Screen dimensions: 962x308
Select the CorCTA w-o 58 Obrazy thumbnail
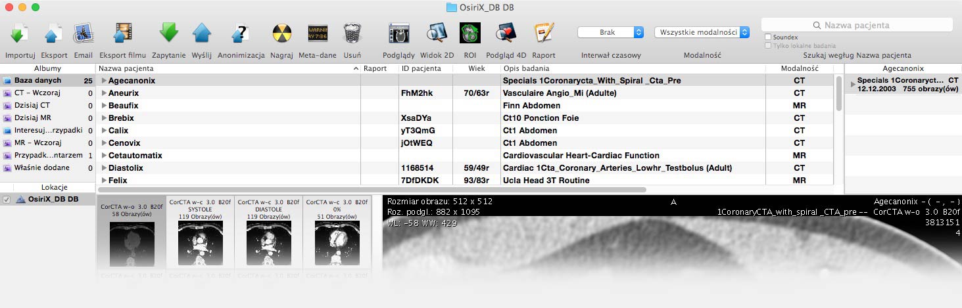[132, 231]
